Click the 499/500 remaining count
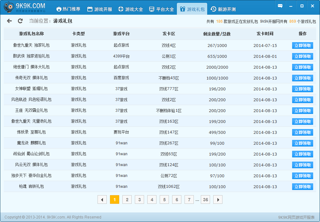The height and width of the screenshot is (222, 320). pos(217,132)
